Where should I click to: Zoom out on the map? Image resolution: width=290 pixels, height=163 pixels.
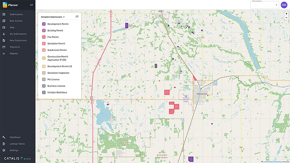point(286,18)
